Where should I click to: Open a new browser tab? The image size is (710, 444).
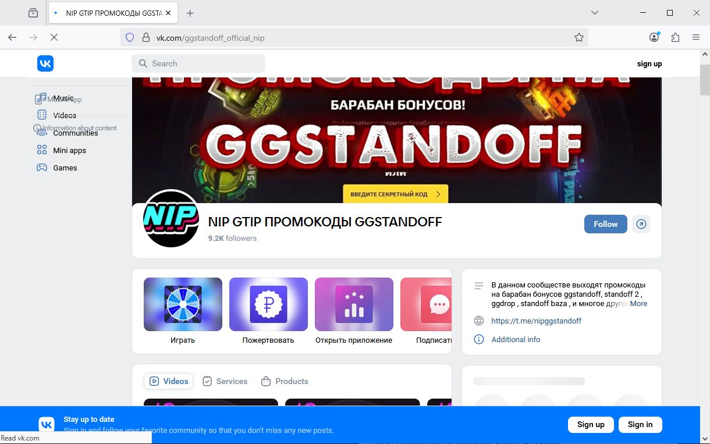pyautogui.click(x=190, y=13)
